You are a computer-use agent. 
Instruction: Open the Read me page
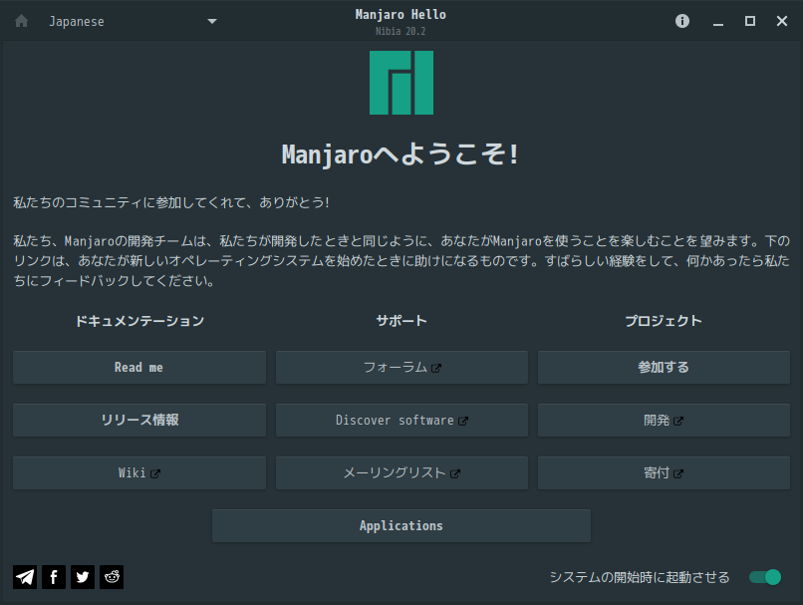coord(139,368)
